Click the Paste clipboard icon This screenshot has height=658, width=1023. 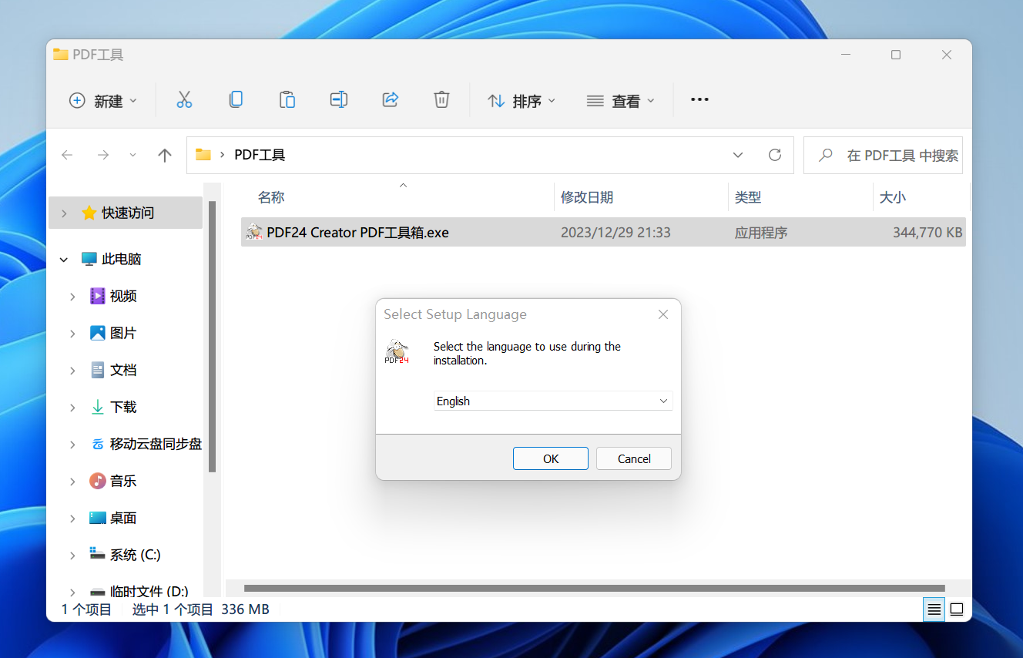(x=287, y=99)
